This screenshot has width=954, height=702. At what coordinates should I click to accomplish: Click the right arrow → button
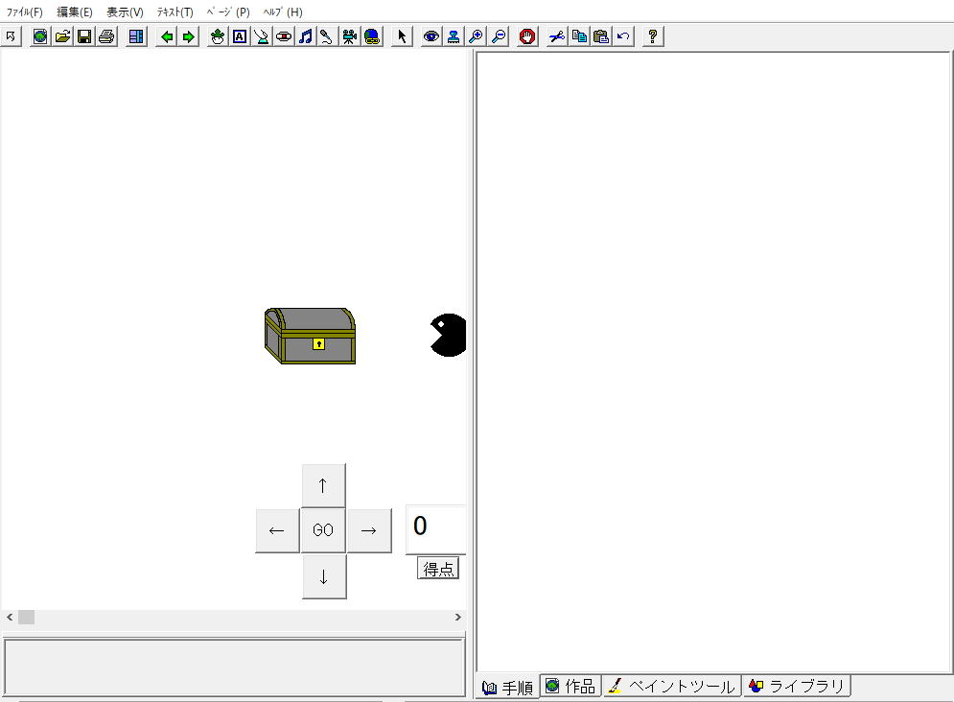pyautogui.click(x=369, y=530)
